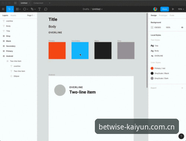Switch to the Assets tab

[x=13, y=15]
